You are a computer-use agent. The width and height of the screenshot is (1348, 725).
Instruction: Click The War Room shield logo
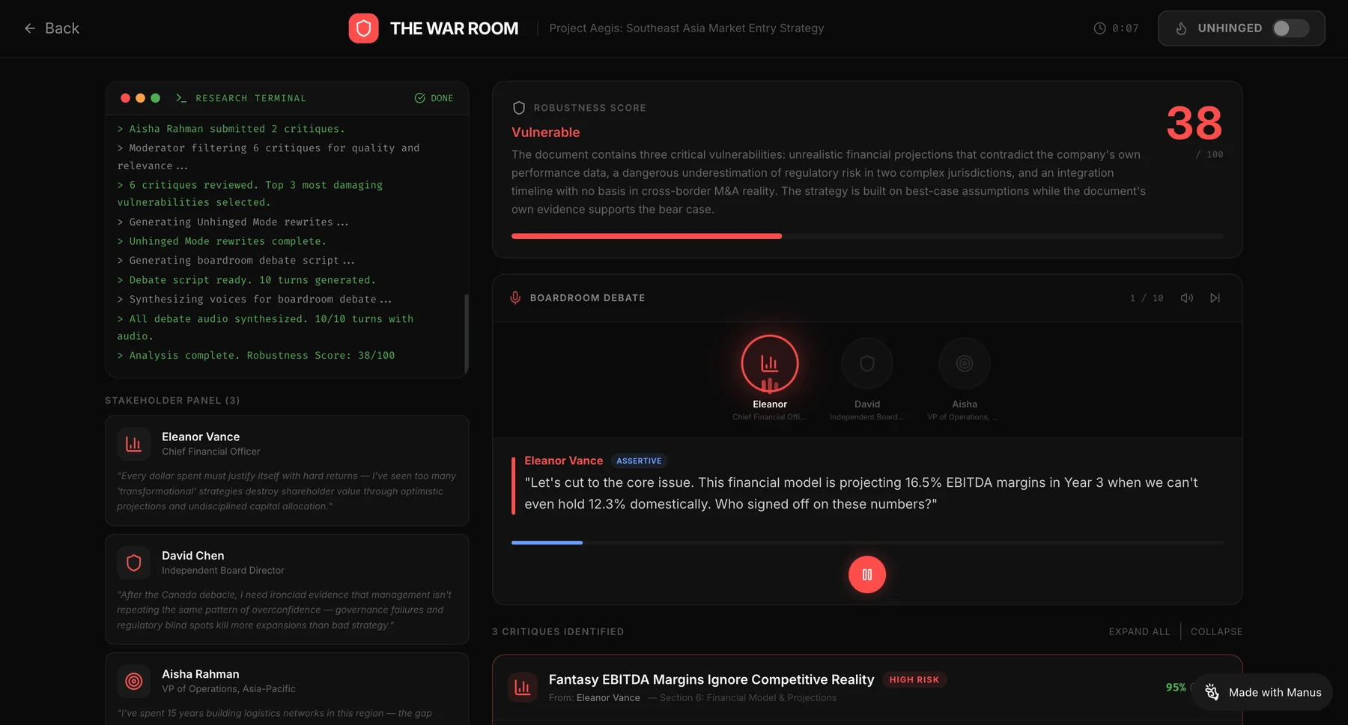(363, 28)
